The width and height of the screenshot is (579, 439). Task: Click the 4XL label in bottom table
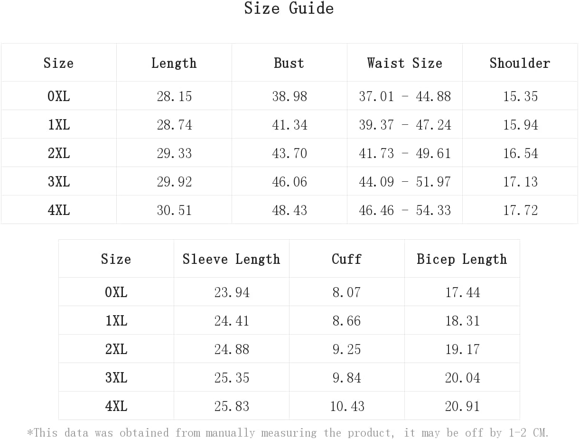pos(116,406)
